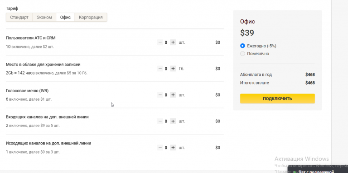Remove outgoing channels with minus button

pyautogui.click(x=160, y=148)
